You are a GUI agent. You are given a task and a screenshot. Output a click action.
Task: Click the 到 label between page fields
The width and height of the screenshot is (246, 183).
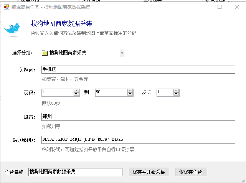pos(87,92)
